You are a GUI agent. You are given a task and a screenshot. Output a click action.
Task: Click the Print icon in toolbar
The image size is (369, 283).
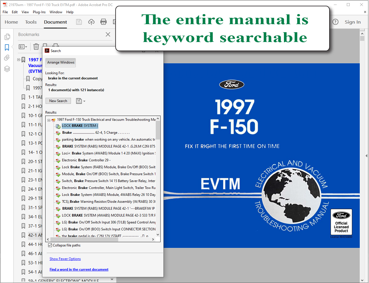pyautogui.click(x=103, y=22)
